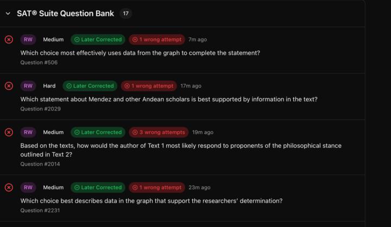Collapse the SAT Suite Question Bank section
The image size is (391, 227).
coord(8,14)
